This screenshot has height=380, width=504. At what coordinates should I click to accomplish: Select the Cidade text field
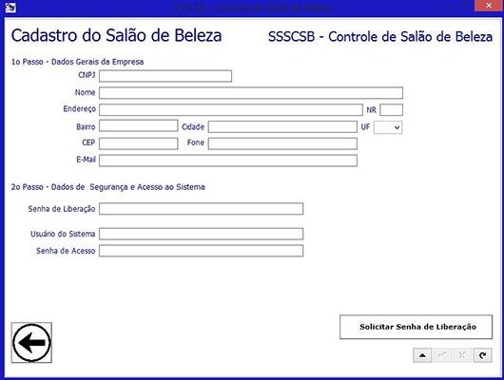[x=282, y=127]
